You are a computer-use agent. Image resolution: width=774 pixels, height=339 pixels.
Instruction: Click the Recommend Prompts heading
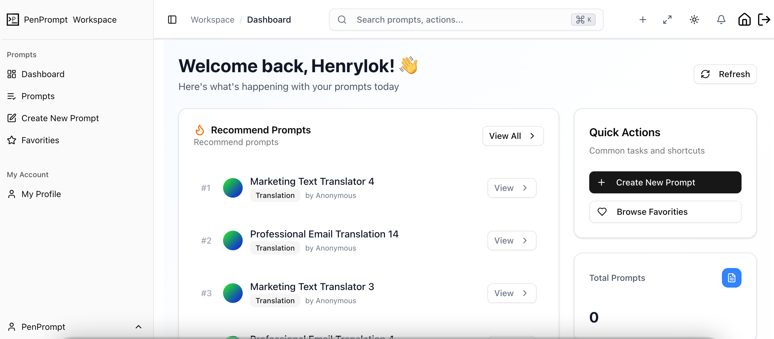(261, 130)
